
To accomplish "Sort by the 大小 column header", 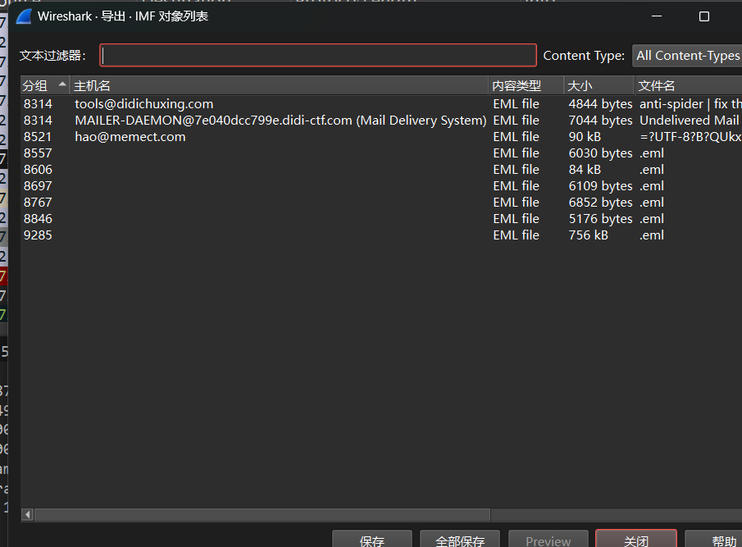I will point(599,85).
